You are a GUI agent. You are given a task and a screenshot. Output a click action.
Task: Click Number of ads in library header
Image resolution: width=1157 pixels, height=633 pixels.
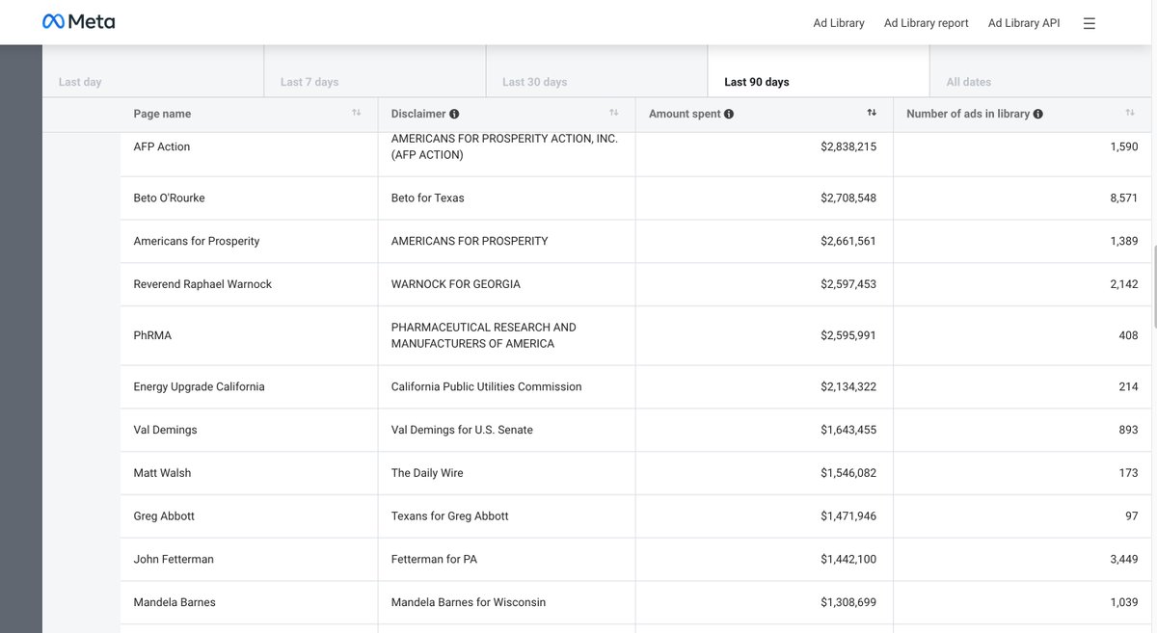click(x=968, y=114)
